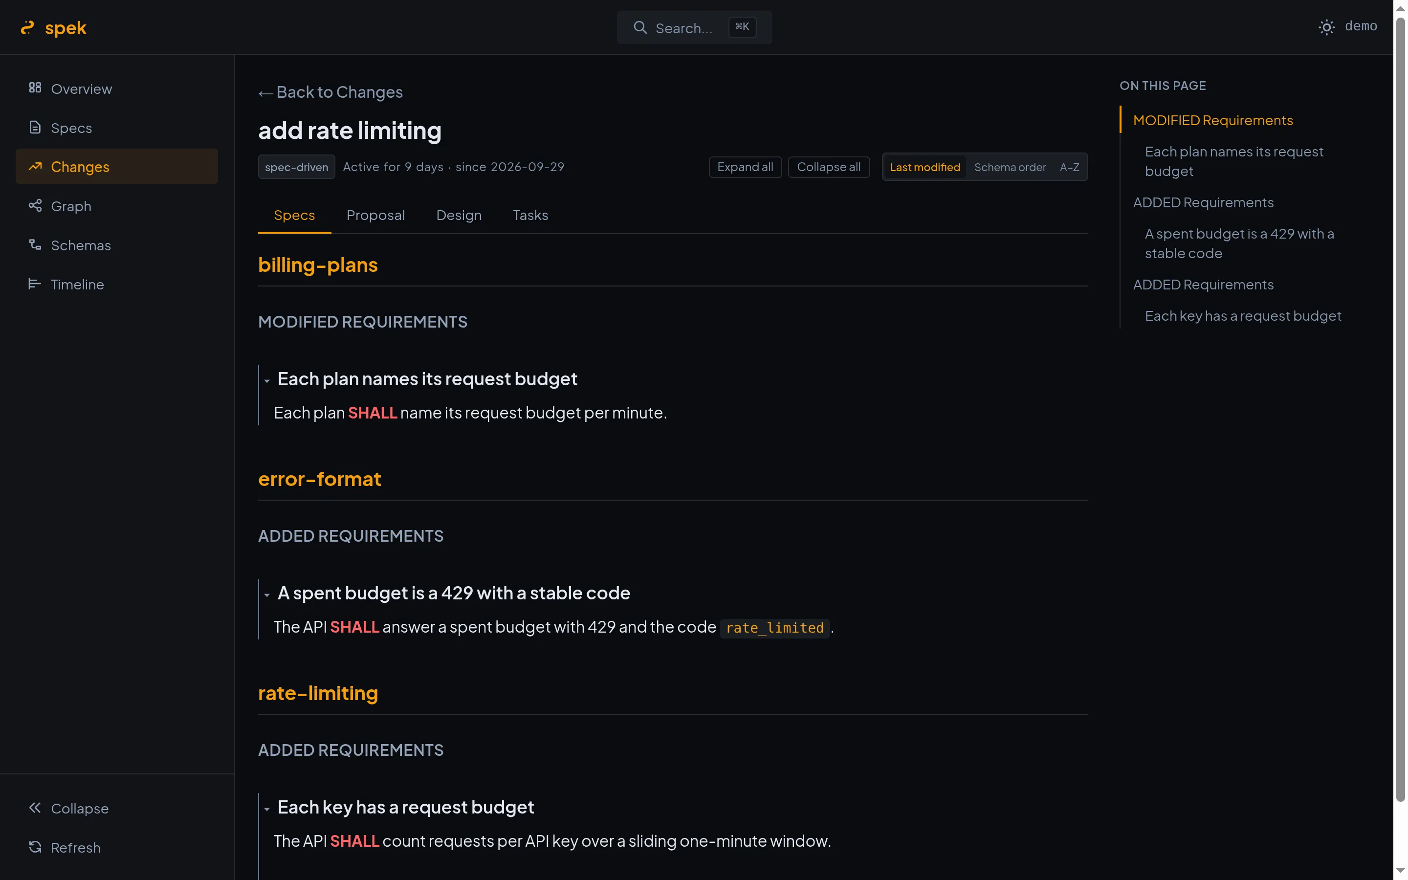
Task: Click the page vertical scrollbar thumb
Action: (1401, 410)
